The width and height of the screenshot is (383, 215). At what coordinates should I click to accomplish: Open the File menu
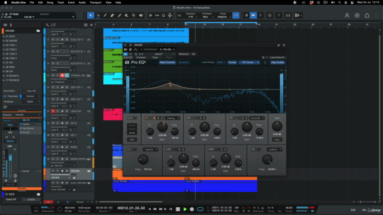coord(32,2)
